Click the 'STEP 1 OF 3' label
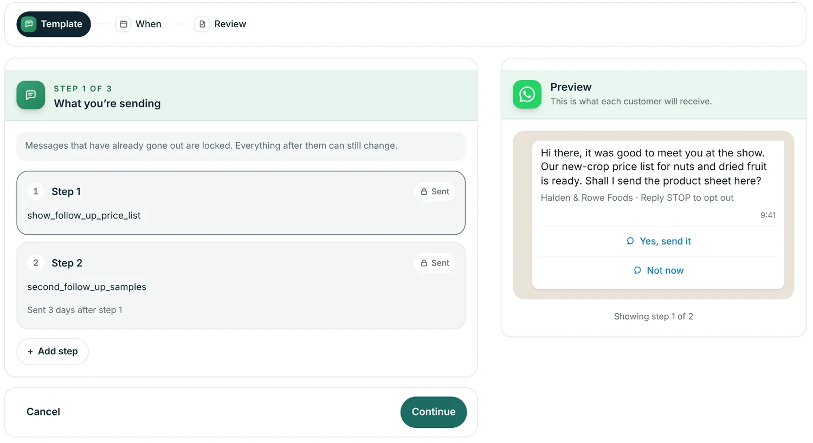Screen dimensions: 813x443 (x=83, y=89)
